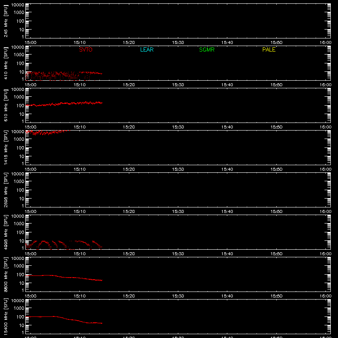Click the 10 y-axis value of 15400 MHz panel
This screenshot has width=338, height=338.
(22, 325)
